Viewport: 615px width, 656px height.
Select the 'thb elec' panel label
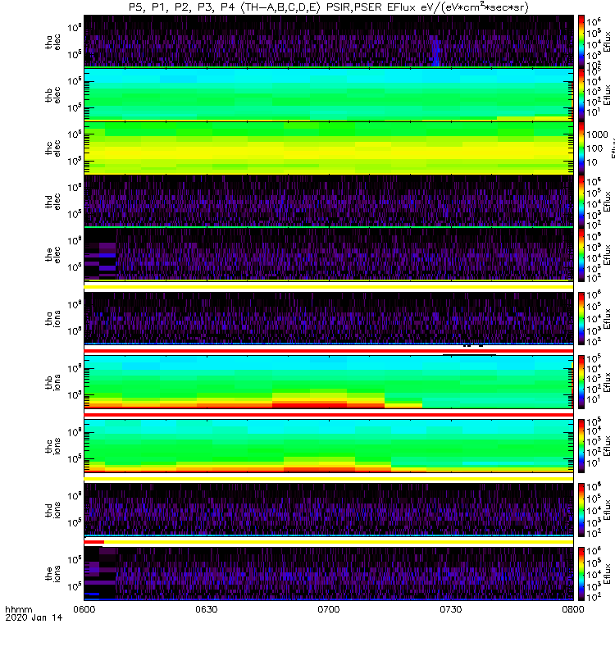[53, 95]
